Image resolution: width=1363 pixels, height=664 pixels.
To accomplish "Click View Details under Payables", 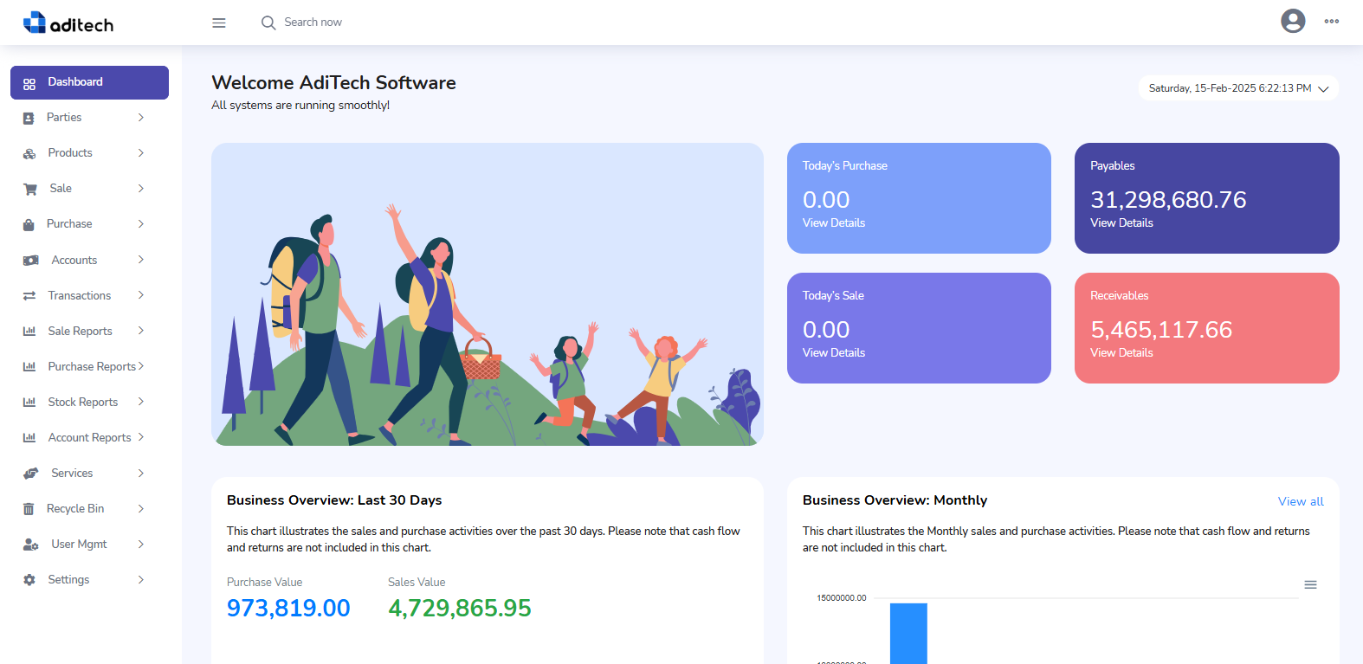I will coord(1121,223).
